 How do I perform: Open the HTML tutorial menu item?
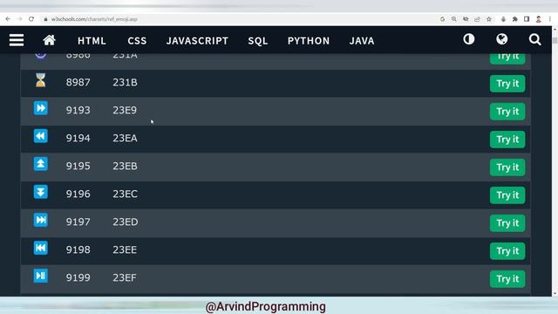(92, 41)
